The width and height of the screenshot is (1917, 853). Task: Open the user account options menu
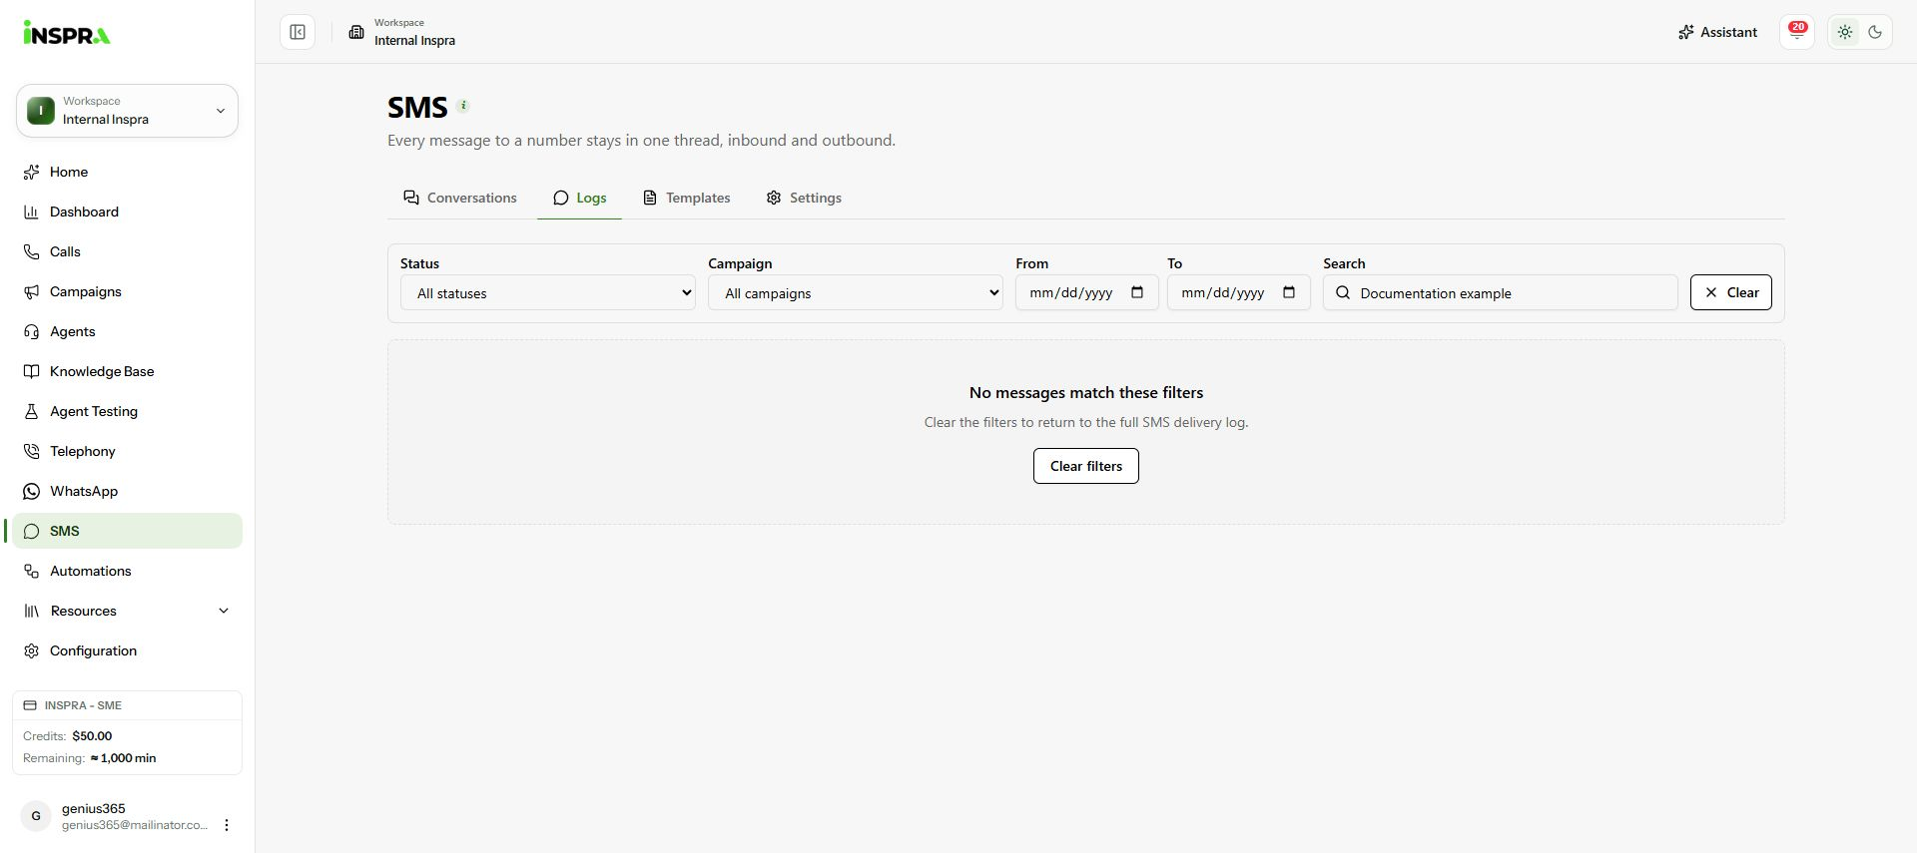(x=227, y=825)
